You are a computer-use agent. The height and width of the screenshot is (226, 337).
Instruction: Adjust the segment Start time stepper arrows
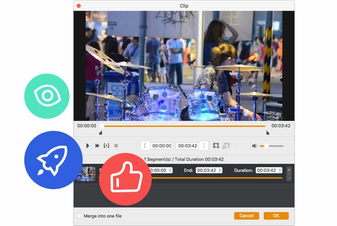170,170
